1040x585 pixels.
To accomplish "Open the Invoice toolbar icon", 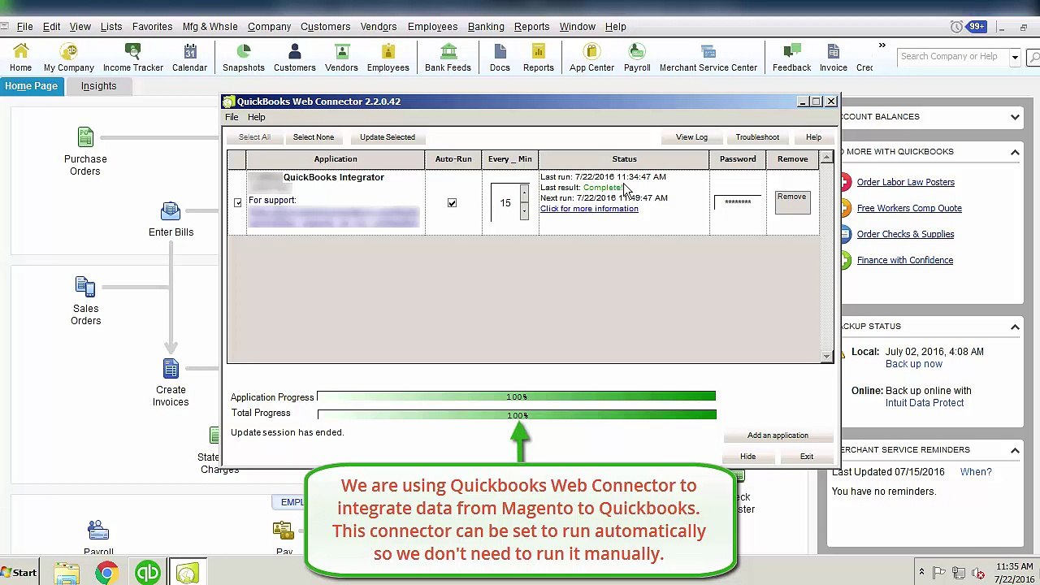I will [x=834, y=58].
